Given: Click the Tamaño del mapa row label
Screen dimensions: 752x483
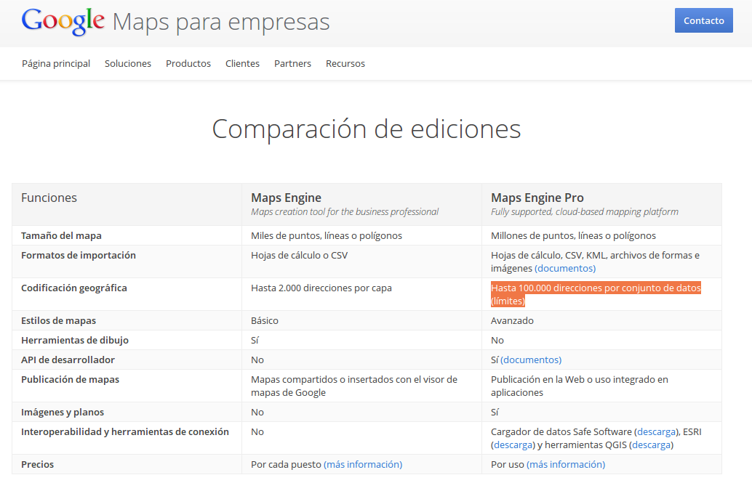Looking at the screenshot, I should tap(61, 236).
